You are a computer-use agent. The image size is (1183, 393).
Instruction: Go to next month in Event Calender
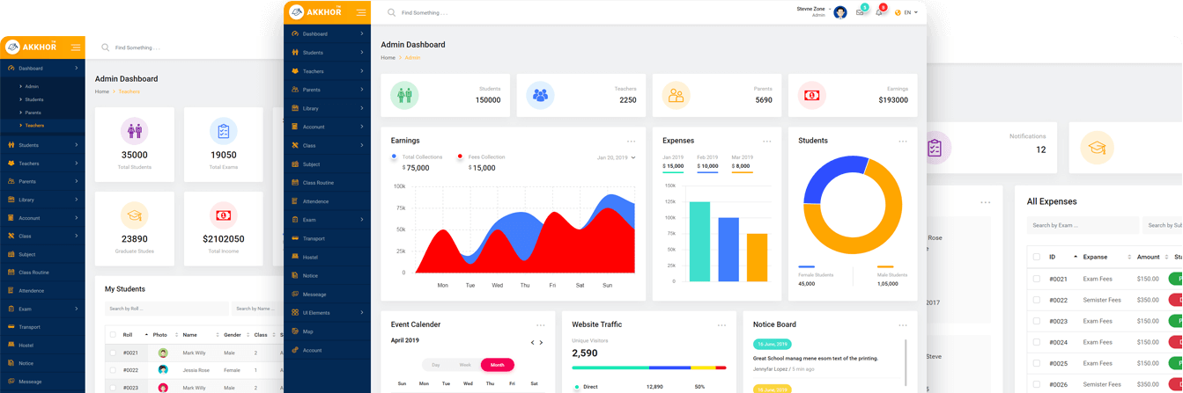coord(541,342)
